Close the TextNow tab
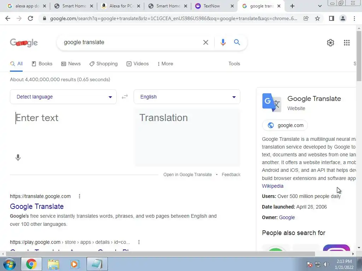362x271 pixels. (x=233, y=6)
